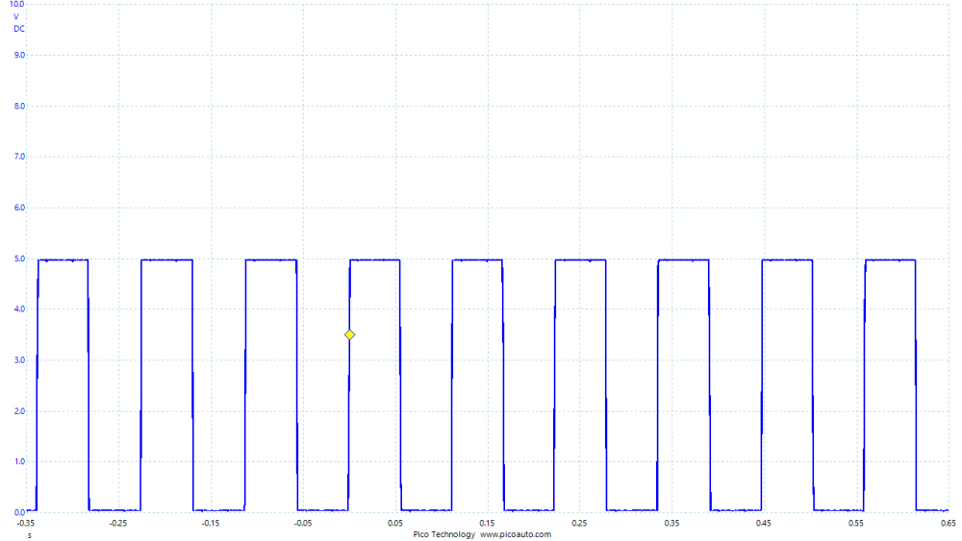Click the yellow diamond trigger marker
The height and width of the screenshot is (541, 962).
(350, 334)
